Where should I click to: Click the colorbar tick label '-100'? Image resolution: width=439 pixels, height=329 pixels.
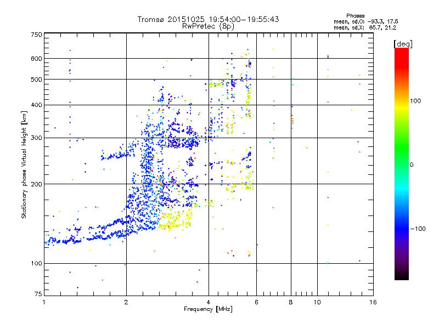click(418, 229)
